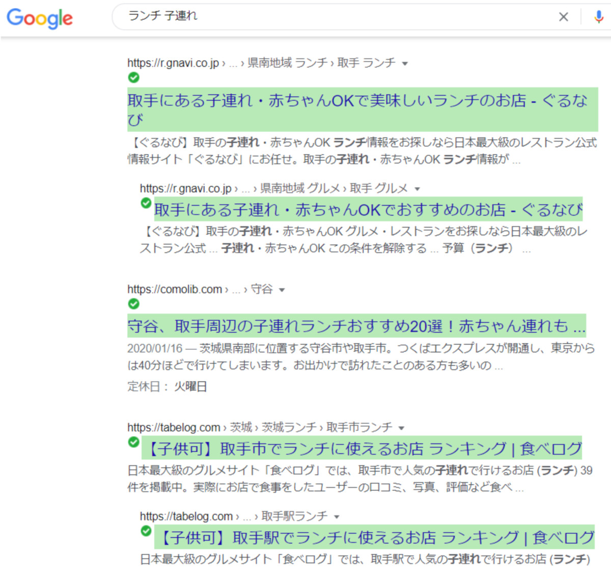Viewport: 611px width, 574px height.
Task: Click green checkmark beside 取手市でランチに使えるお店 result
Action: [x=133, y=442]
